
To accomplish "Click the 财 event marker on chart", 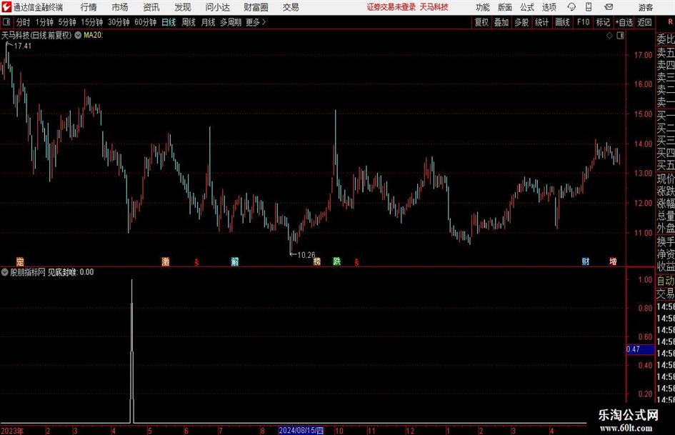I will click(x=586, y=261).
